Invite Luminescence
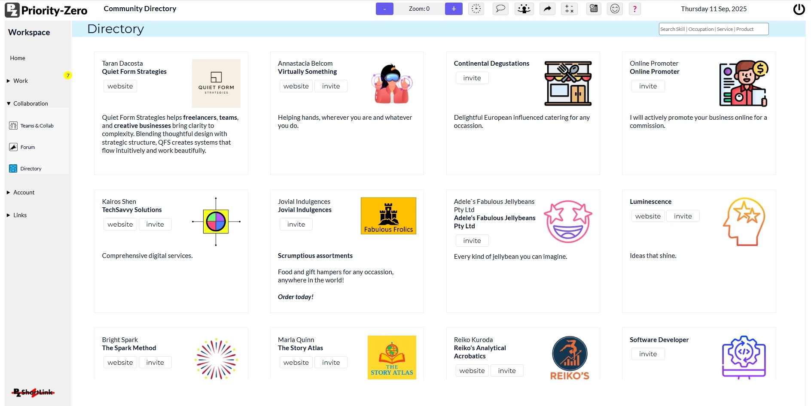This screenshot has width=811, height=406. tap(683, 216)
